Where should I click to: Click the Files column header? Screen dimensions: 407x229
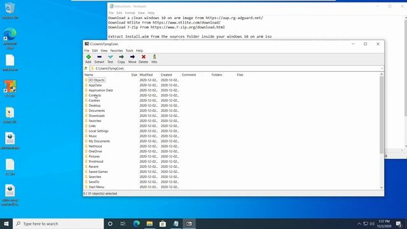(240, 75)
